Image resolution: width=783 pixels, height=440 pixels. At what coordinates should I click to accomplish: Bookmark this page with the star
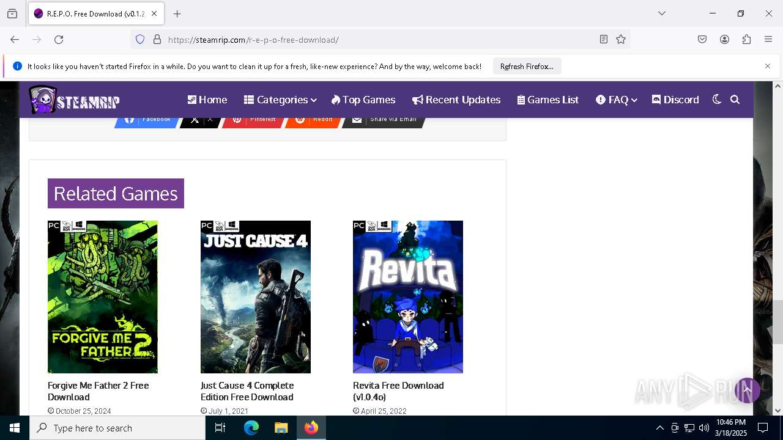click(621, 39)
